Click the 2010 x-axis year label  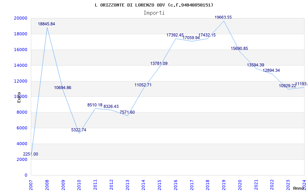coord(79,185)
